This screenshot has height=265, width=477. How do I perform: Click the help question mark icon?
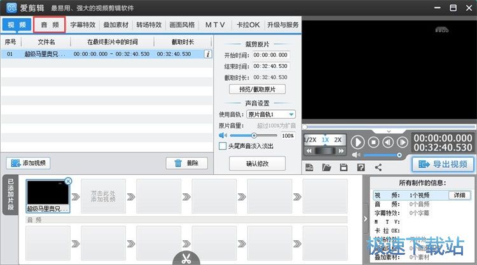[x=361, y=167]
